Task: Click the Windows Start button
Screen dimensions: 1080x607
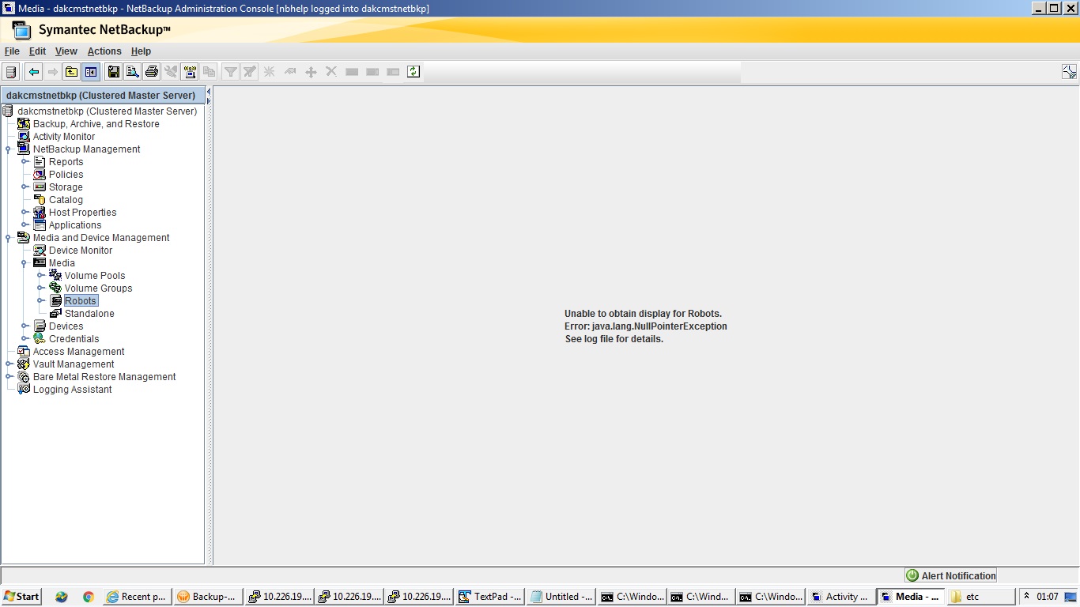Action: click(x=21, y=597)
